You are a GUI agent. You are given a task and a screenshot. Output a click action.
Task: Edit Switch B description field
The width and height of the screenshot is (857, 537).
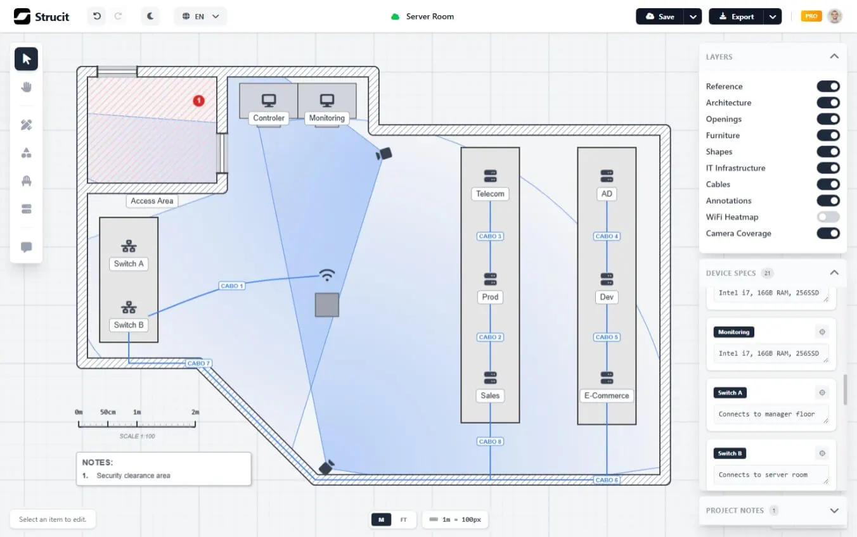pos(771,475)
